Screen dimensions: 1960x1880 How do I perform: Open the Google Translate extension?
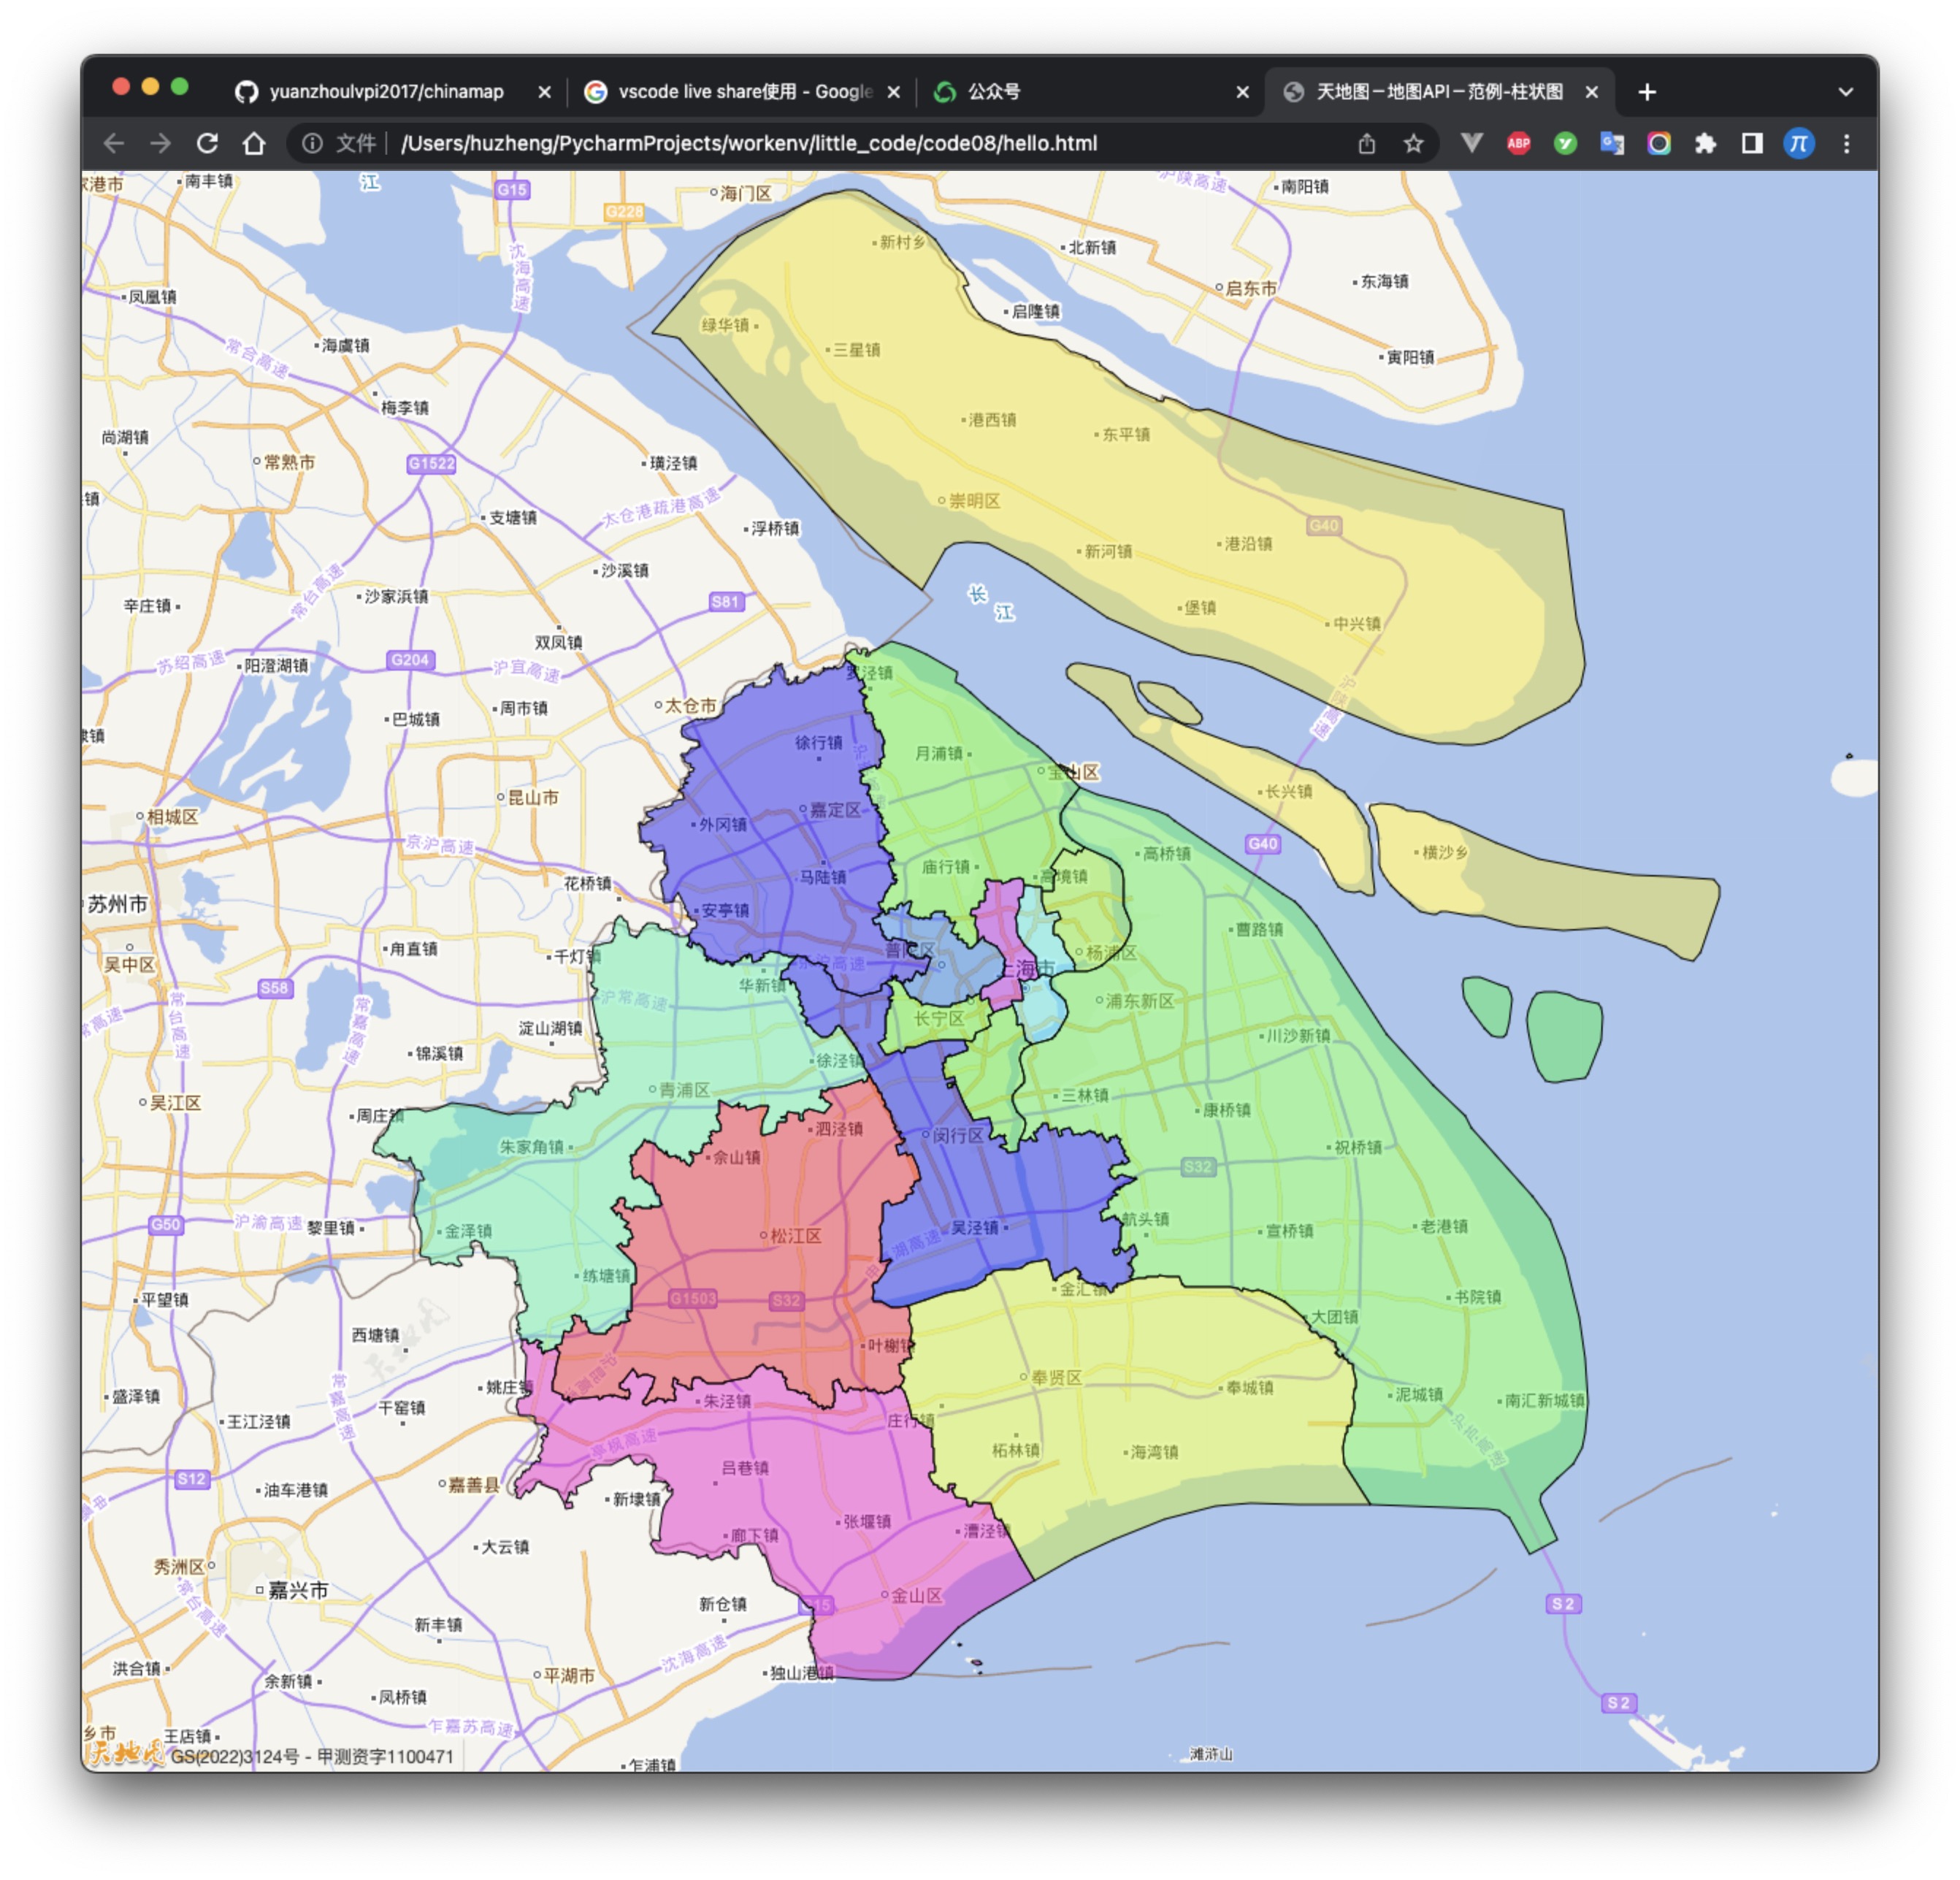[x=1611, y=143]
